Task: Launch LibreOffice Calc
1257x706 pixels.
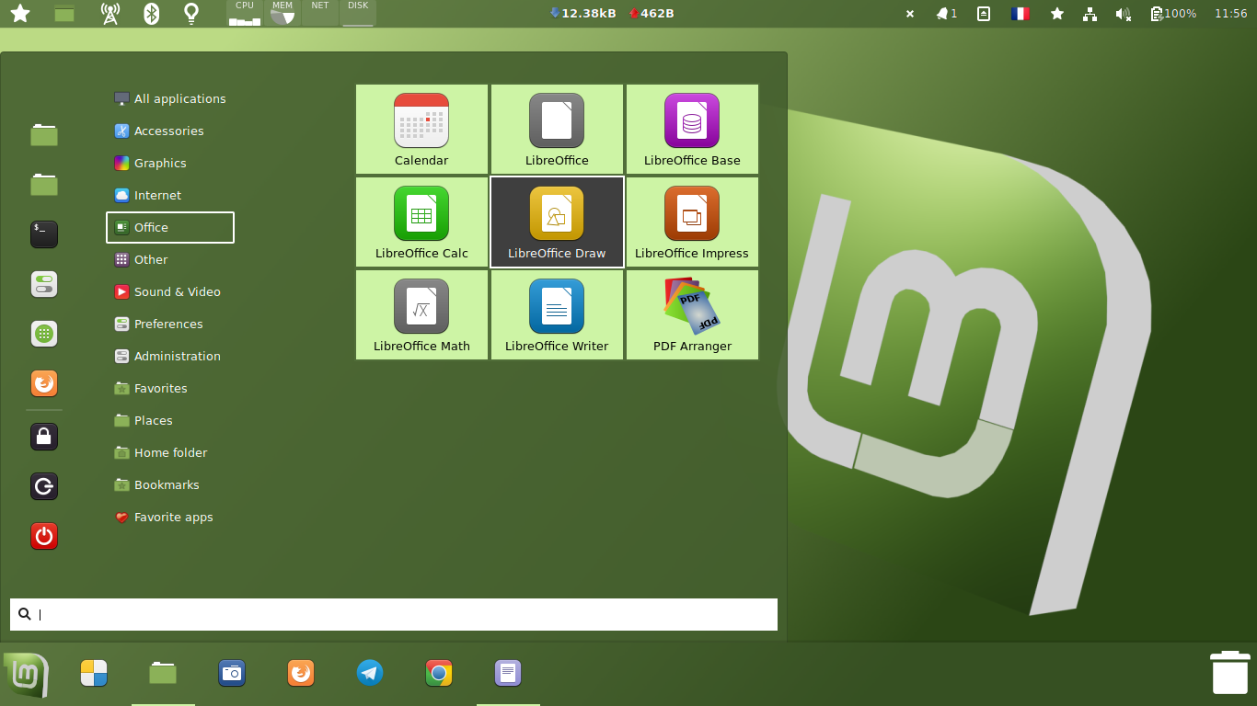Action: pos(421,222)
